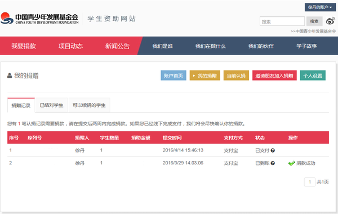Open the 我们是谁 navigation item
Viewport: 338px width, 214px height.
163,46
